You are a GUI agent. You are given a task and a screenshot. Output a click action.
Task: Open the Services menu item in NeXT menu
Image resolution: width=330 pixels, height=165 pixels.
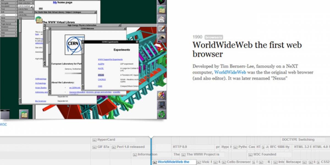tap(9, 30)
